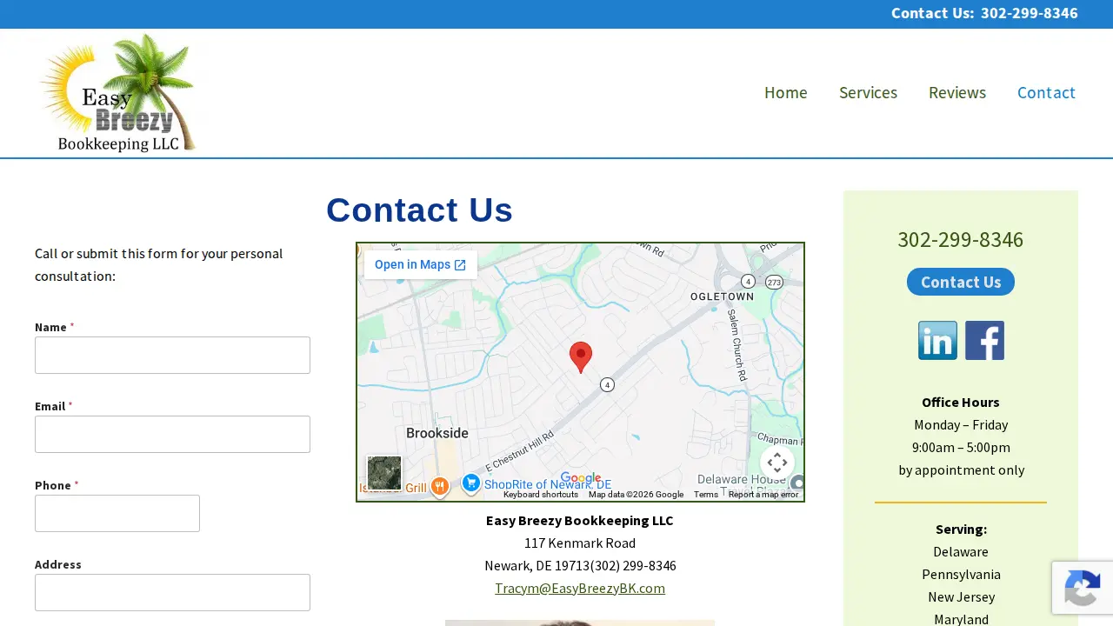Image resolution: width=1113 pixels, height=626 pixels.
Task: Open the LinkedIn social icon
Action: pos(937,340)
